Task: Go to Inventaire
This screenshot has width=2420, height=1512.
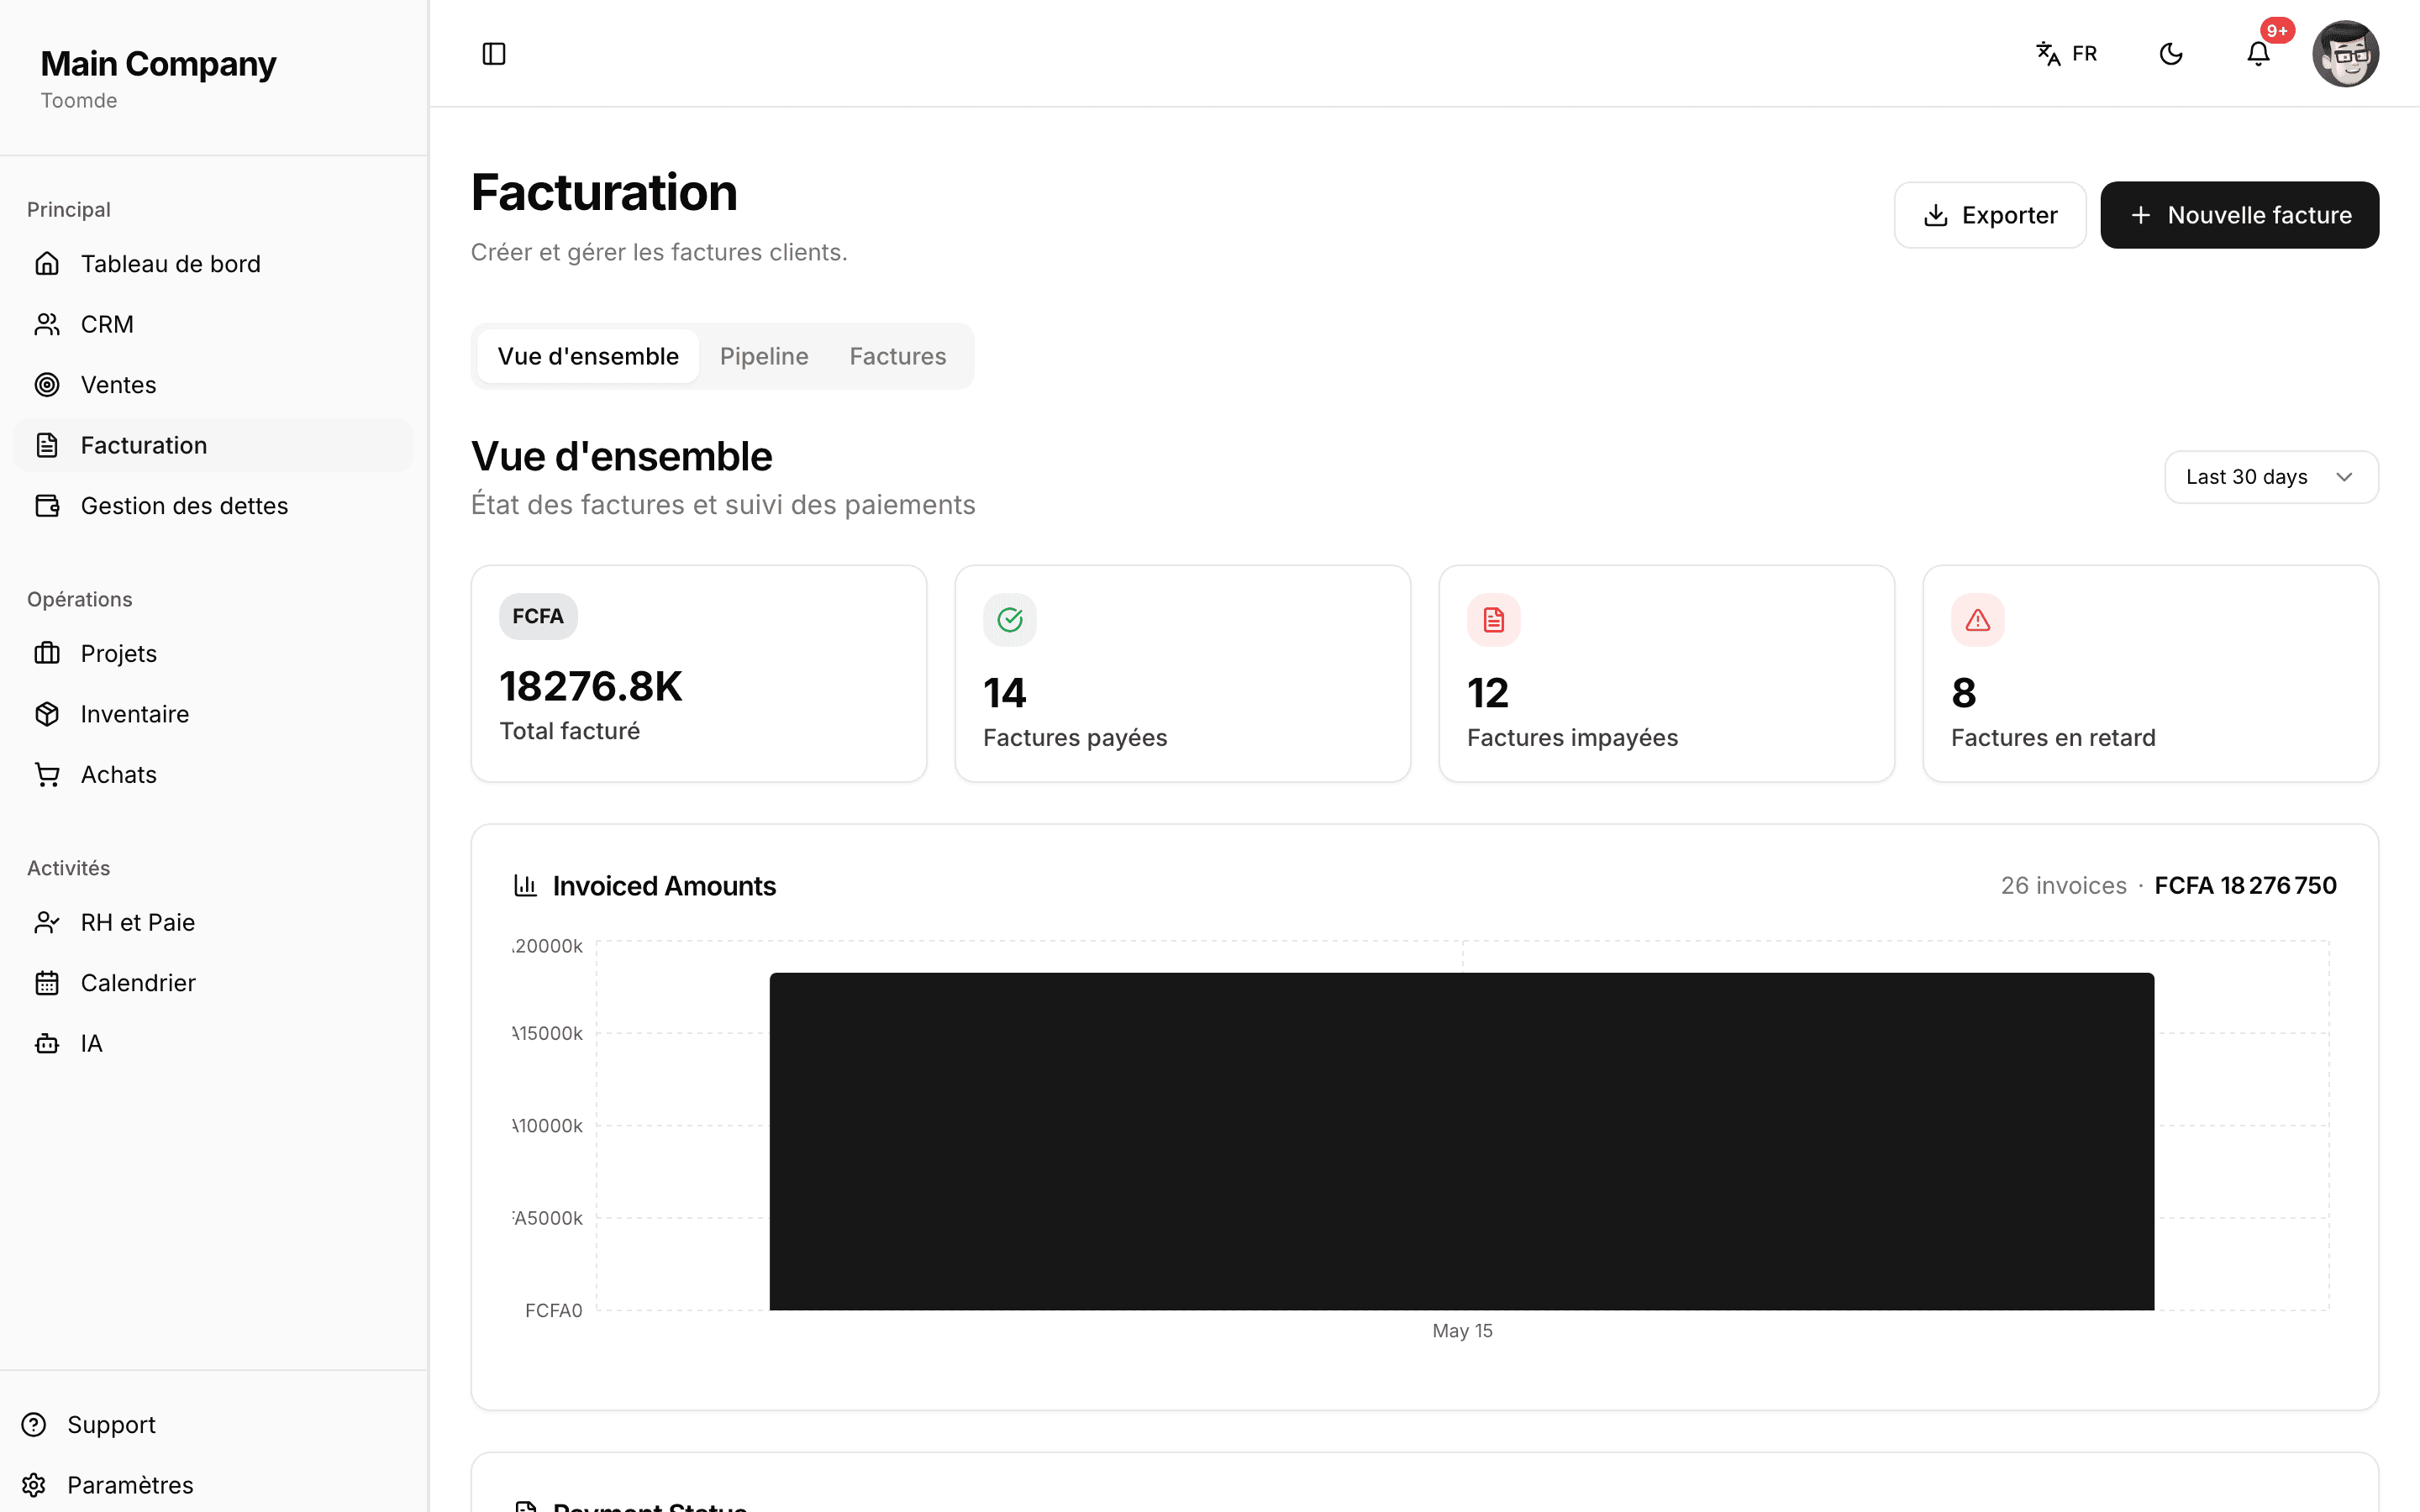Action: [x=213, y=714]
